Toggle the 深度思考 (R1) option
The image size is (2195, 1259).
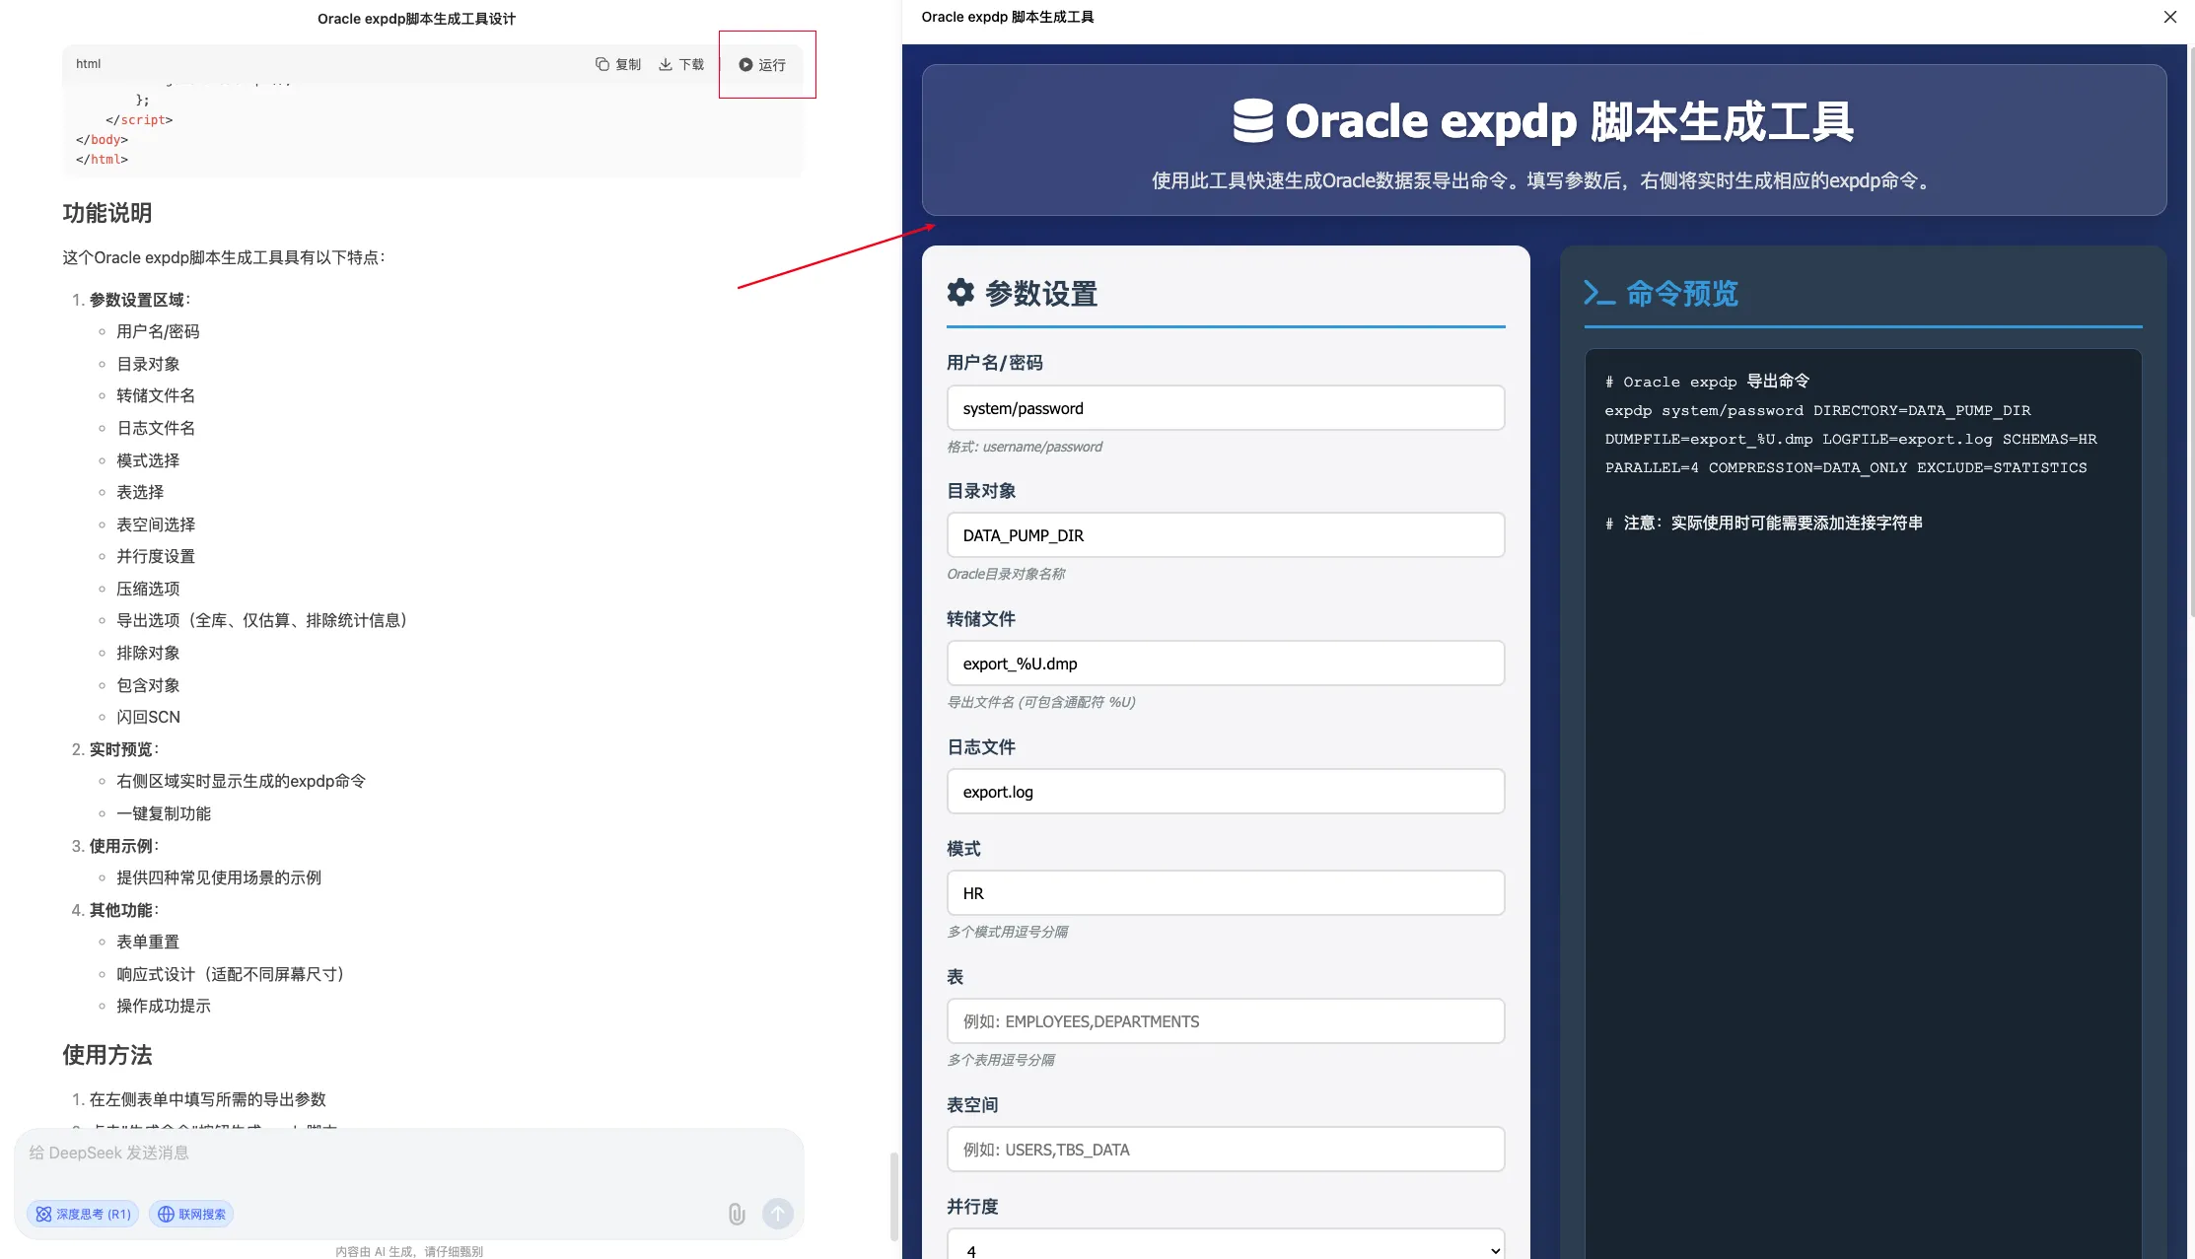click(x=82, y=1214)
